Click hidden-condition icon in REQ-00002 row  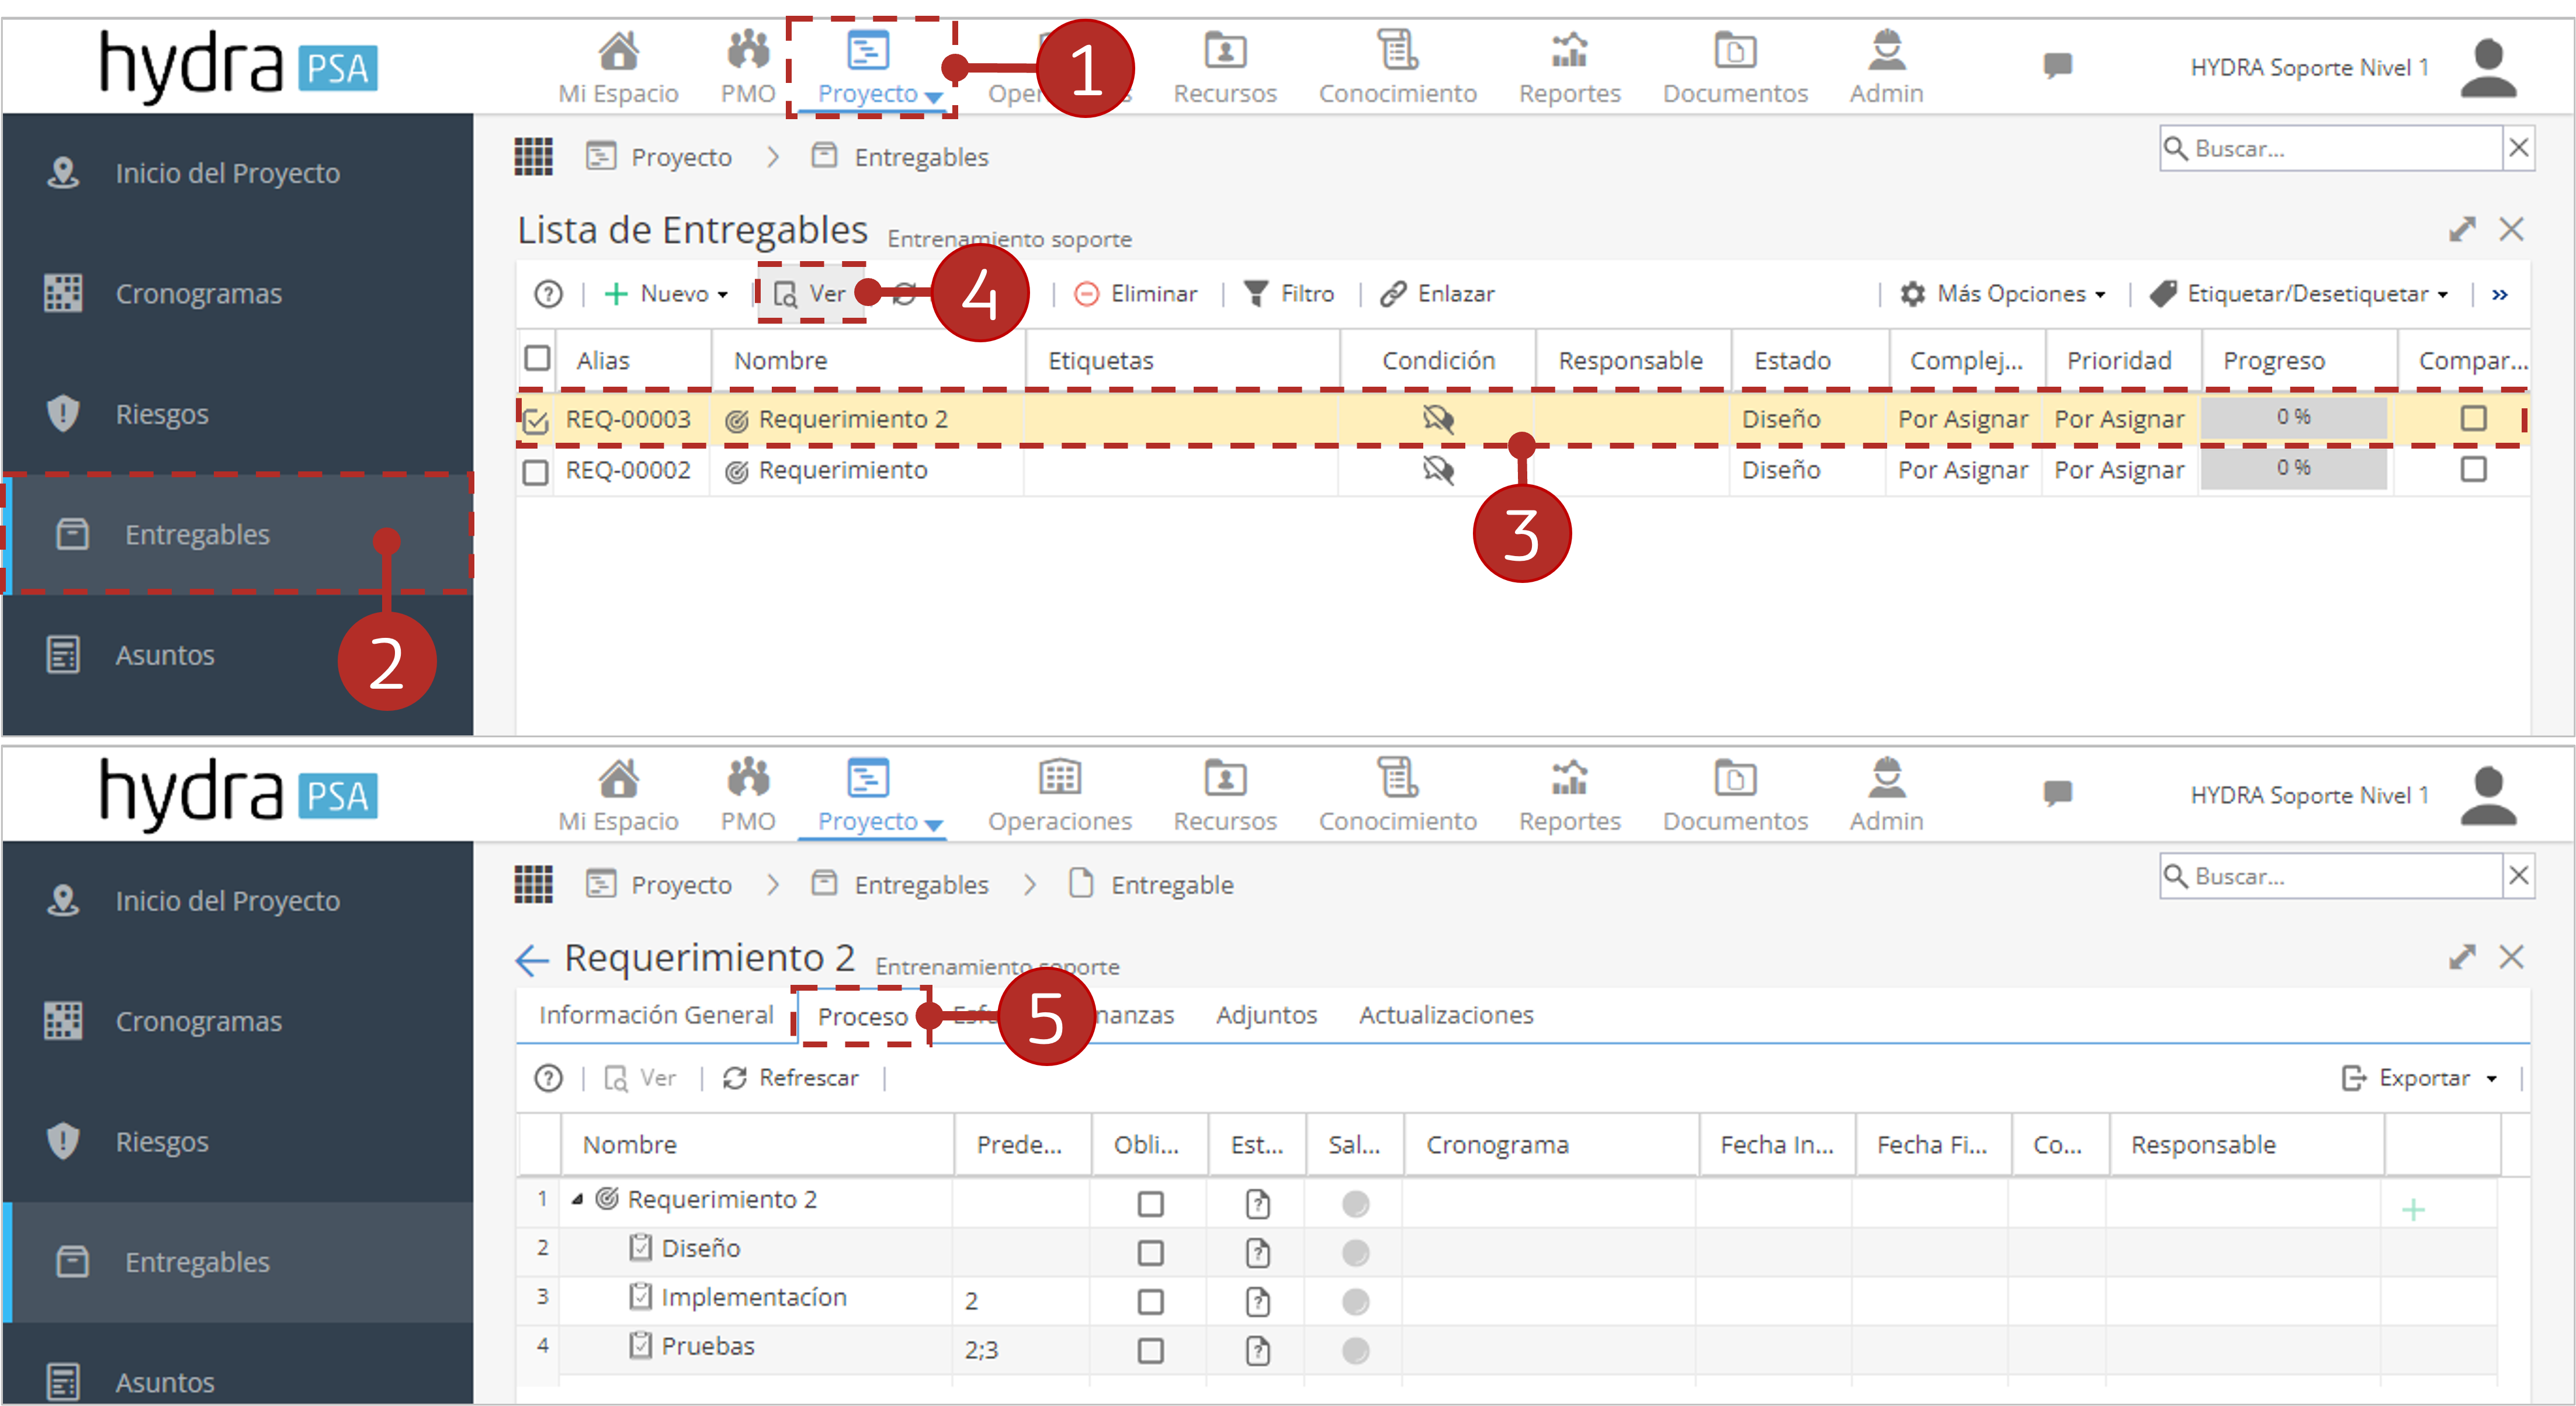click(1438, 469)
